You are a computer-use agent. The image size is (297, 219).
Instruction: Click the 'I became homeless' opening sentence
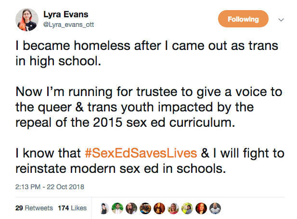point(147,53)
